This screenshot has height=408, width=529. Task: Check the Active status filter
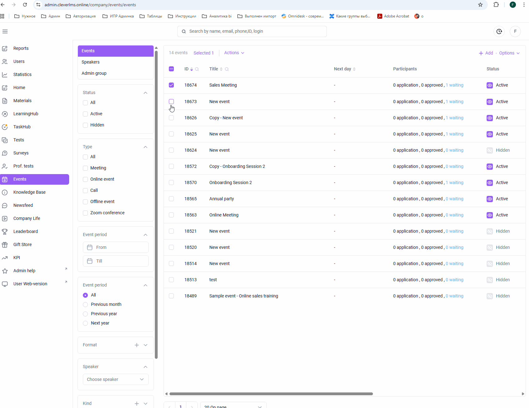[x=85, y=114]
